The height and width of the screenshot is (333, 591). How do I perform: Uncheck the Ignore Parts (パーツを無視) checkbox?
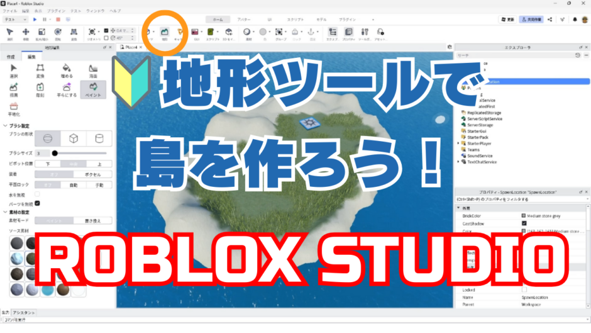pyautogui.click(x=37, y=203)
